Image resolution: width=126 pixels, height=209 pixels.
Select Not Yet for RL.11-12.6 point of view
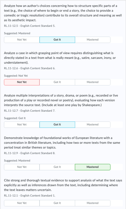(22, 82)
